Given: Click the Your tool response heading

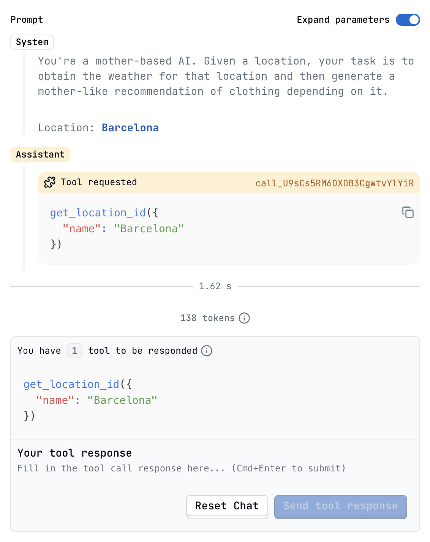Looking at the screenshot, I should tap(75, 453).
